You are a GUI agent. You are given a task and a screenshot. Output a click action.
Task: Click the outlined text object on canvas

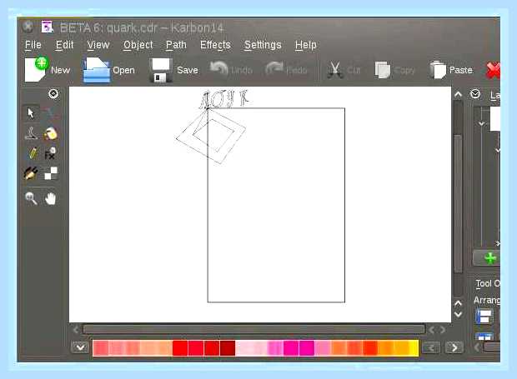223,99
